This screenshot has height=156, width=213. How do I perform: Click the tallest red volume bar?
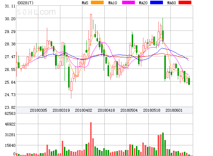point(91,139)
